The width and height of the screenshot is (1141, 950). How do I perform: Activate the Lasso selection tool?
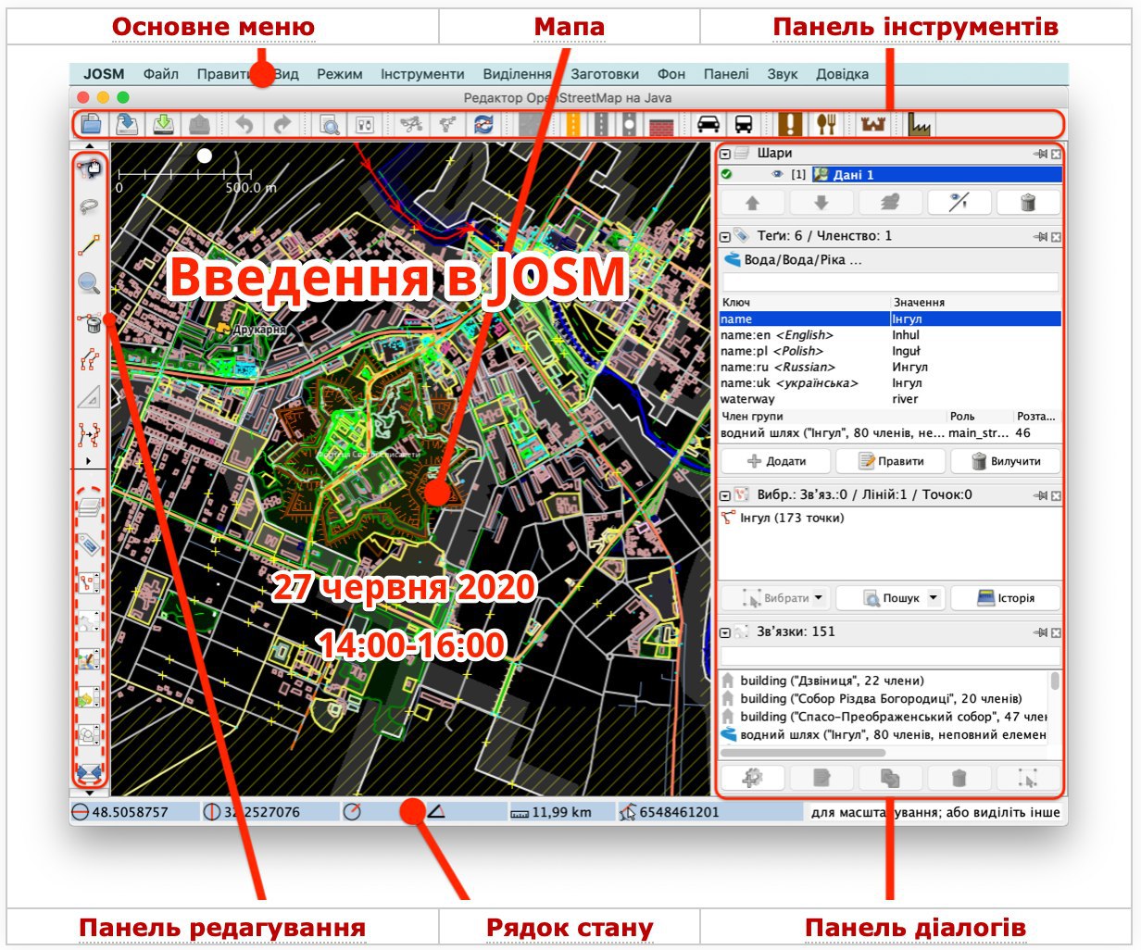[89, 206]
